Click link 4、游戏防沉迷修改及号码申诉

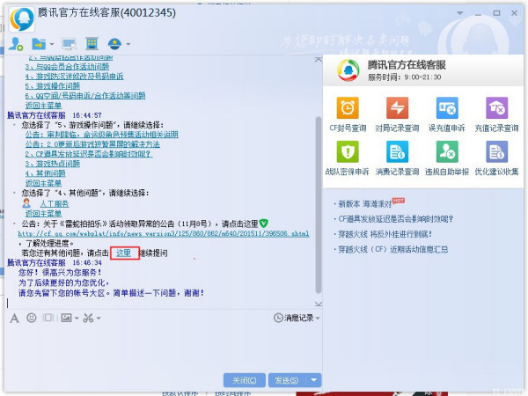tap(75, 76)
